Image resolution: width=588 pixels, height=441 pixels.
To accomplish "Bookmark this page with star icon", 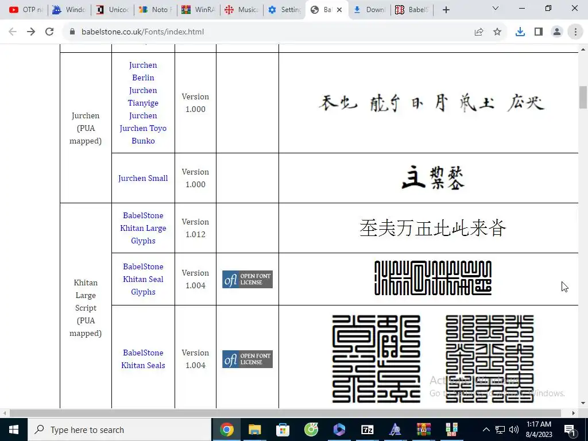I will click(497, 32).
